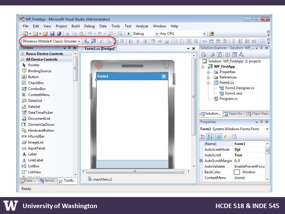Click Alphabetical sort icon in Properties
Viewport: 285px width, 214px height.
coord(210,137)
